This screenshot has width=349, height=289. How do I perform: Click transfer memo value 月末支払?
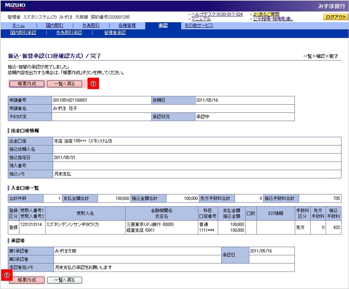pyautogui.click(x=62, y=174)
